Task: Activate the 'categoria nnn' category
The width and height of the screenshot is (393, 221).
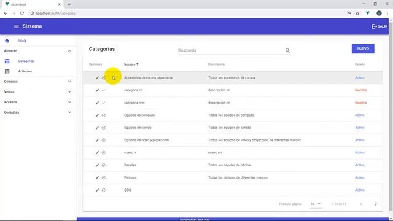Action: pyautogui.click(x=104, y=103)
